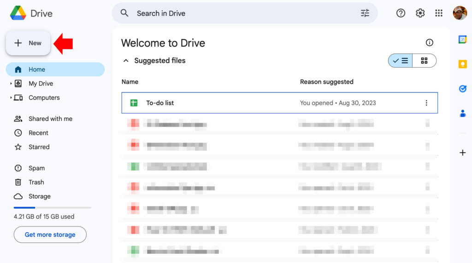This screenshot has height=263, width=472.
Task: Open Google Calendar side panel
Action: pyautogui.click(x=463, y=40)
